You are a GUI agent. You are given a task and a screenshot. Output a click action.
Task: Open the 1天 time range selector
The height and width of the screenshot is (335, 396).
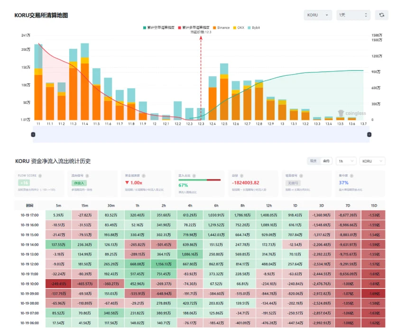(353, 15)
